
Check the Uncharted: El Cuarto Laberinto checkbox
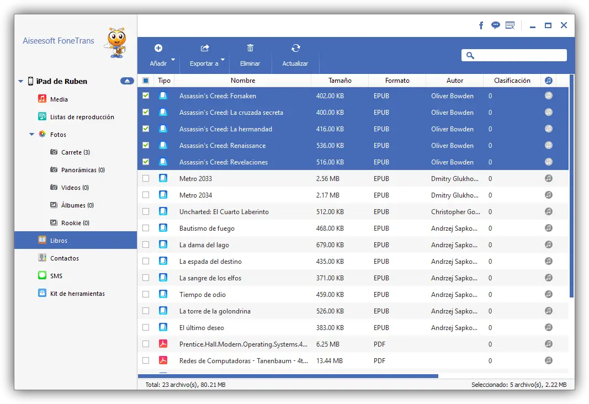[x=146, y=211]
